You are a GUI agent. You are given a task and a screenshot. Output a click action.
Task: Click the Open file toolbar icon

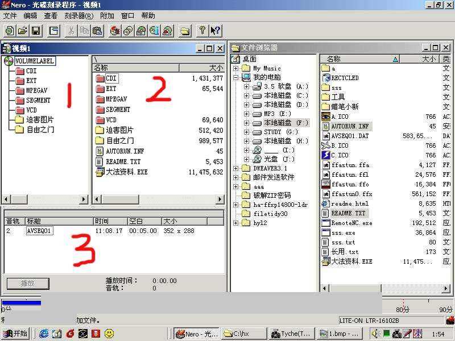23,31
